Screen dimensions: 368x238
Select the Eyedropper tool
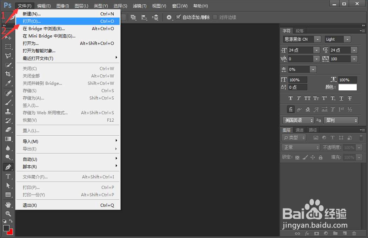coord(8,83)
